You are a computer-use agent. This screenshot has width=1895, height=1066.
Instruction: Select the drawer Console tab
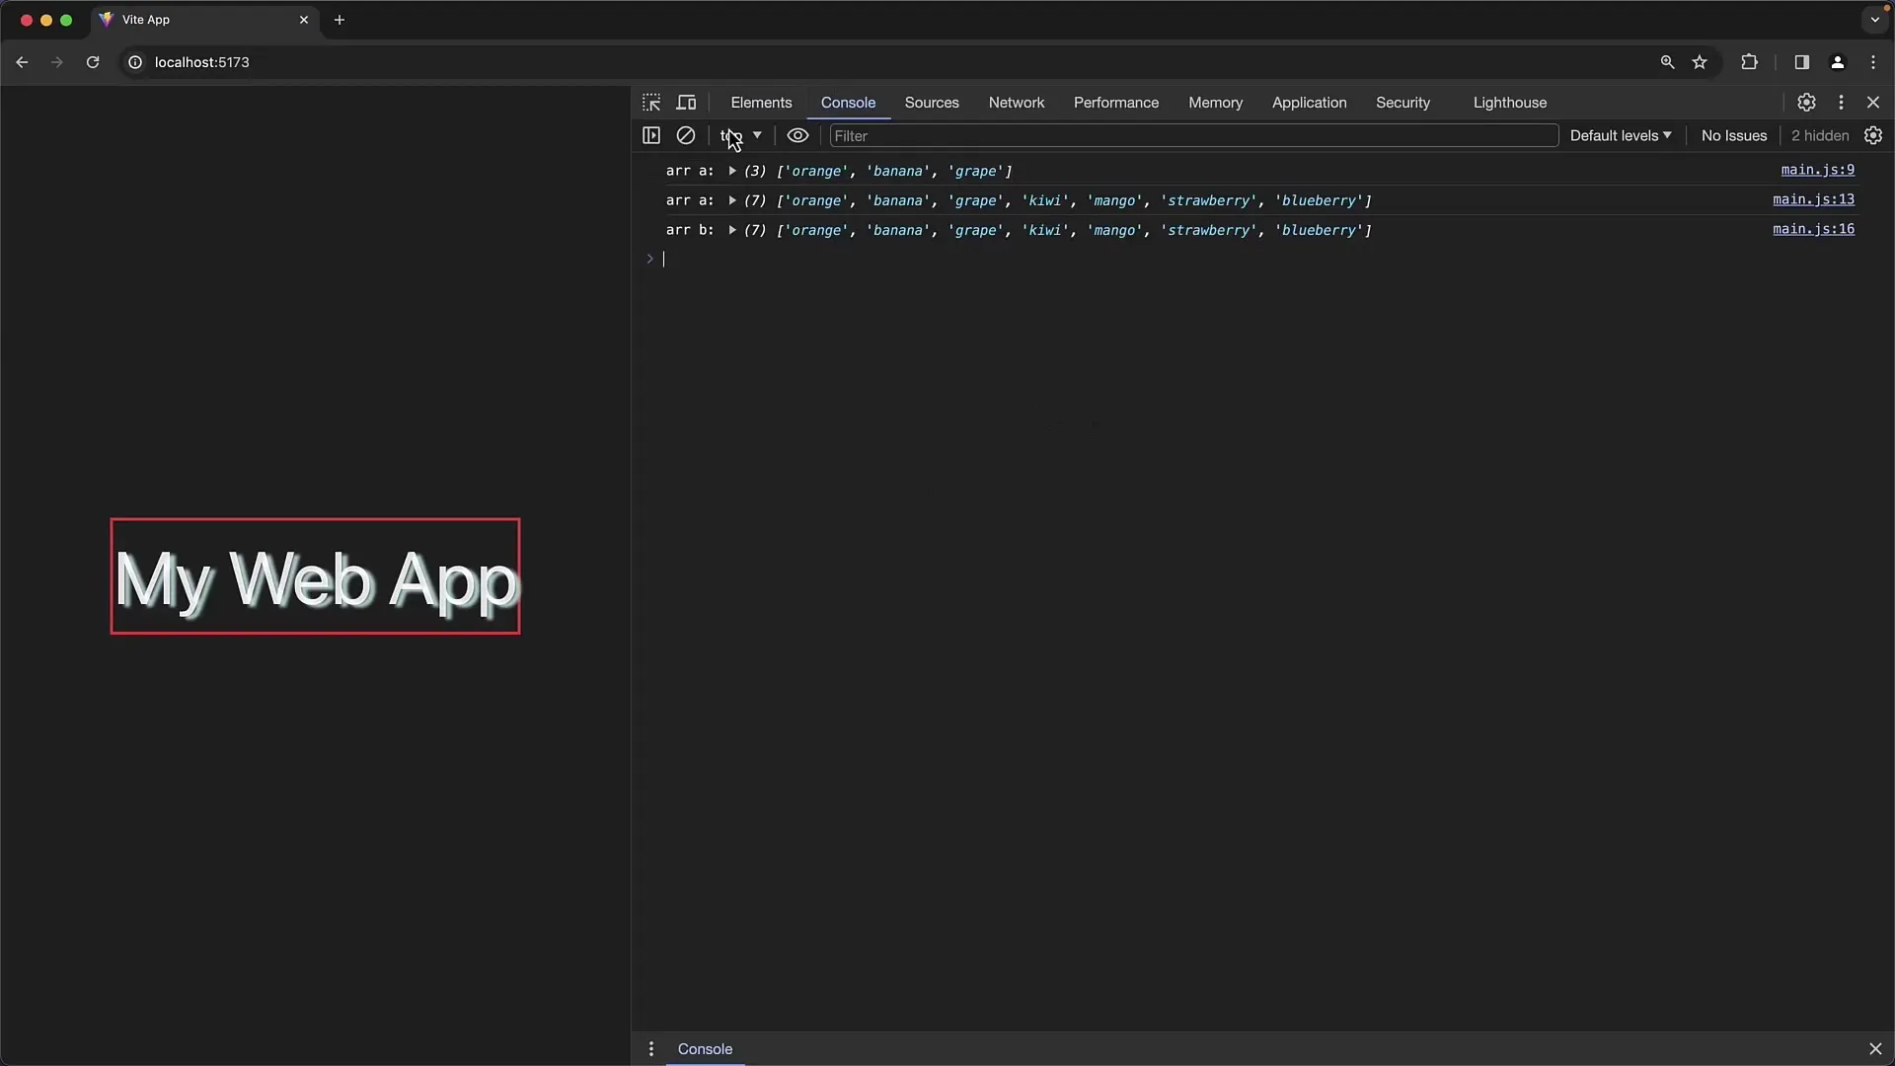pos(705,1049)
